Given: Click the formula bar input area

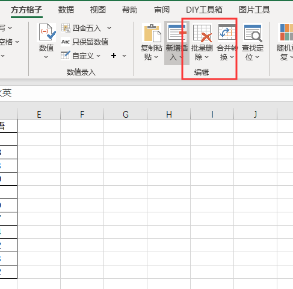Looking at the screenshot, I should [x=146, y=94].
